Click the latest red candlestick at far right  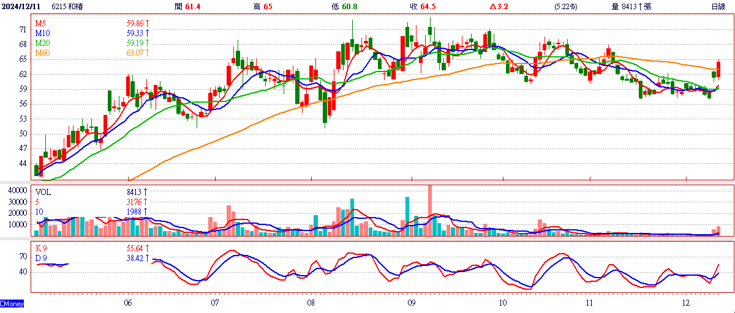point(719,70)
